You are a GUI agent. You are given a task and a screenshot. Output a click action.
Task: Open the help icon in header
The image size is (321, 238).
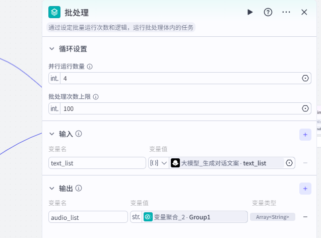268,12
